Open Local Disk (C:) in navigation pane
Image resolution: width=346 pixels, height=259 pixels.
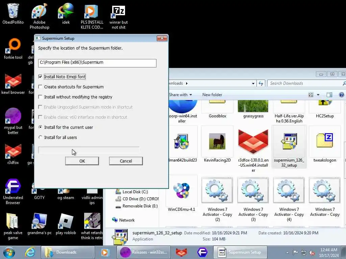(x=132, y=192)
